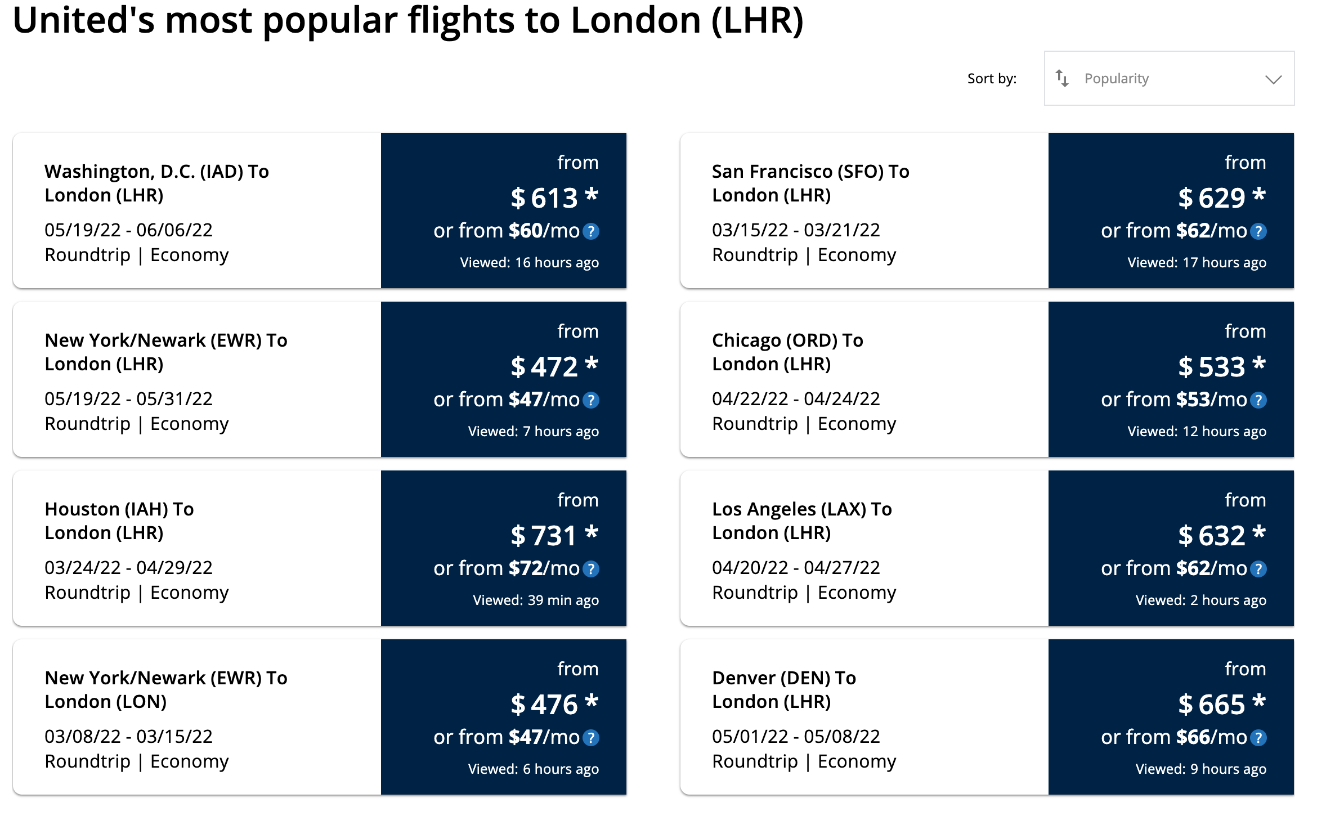The height and width of the screenshot is (816, 1317).
Task: Click help icon next to $72/mo
Action: click(x=591, y=569)
